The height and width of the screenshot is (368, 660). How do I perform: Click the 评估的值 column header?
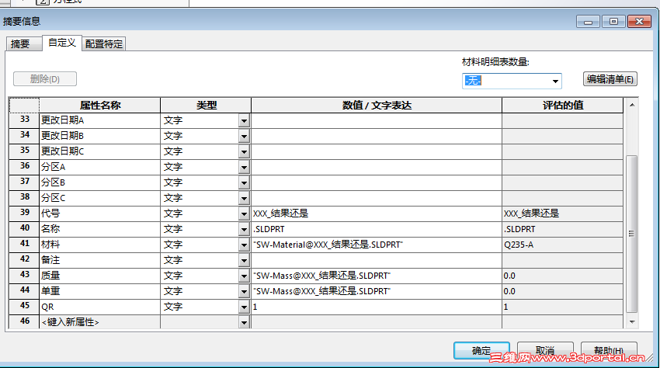[563, 106]
